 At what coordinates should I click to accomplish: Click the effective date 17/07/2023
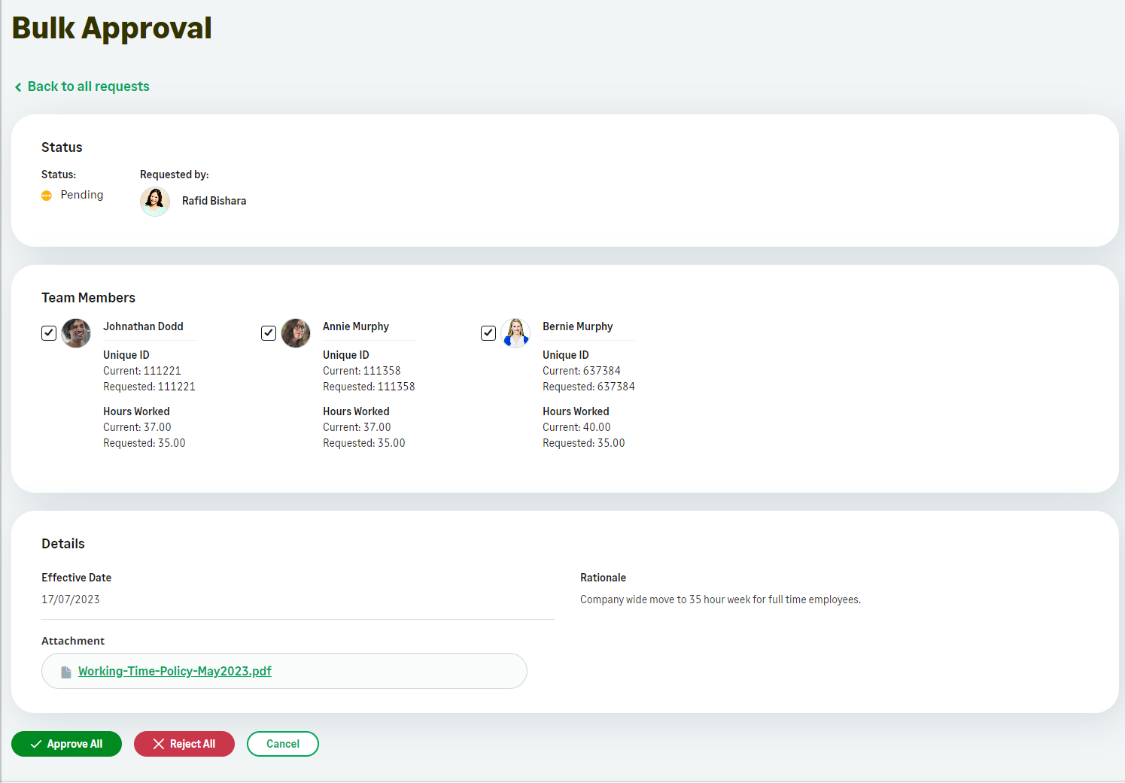pos(71,599)
